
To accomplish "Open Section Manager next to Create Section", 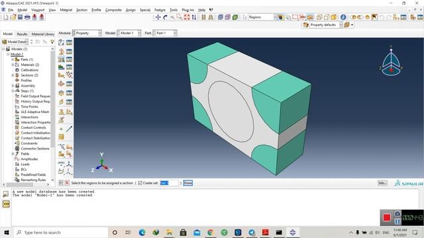I will pyautogui.click(x=69, y=52).
